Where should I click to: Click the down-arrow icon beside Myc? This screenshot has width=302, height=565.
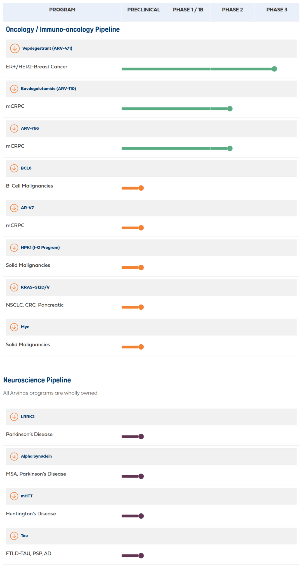point(14,327)
